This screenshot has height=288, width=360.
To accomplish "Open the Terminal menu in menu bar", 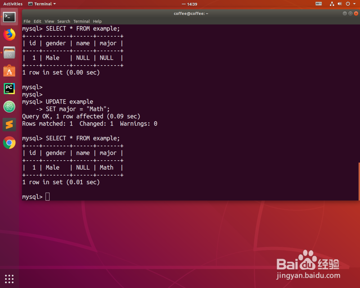I will click(81, 21).
